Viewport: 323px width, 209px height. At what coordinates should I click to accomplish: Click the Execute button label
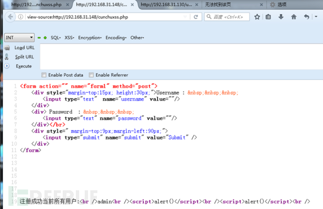[x=24, y=66]
